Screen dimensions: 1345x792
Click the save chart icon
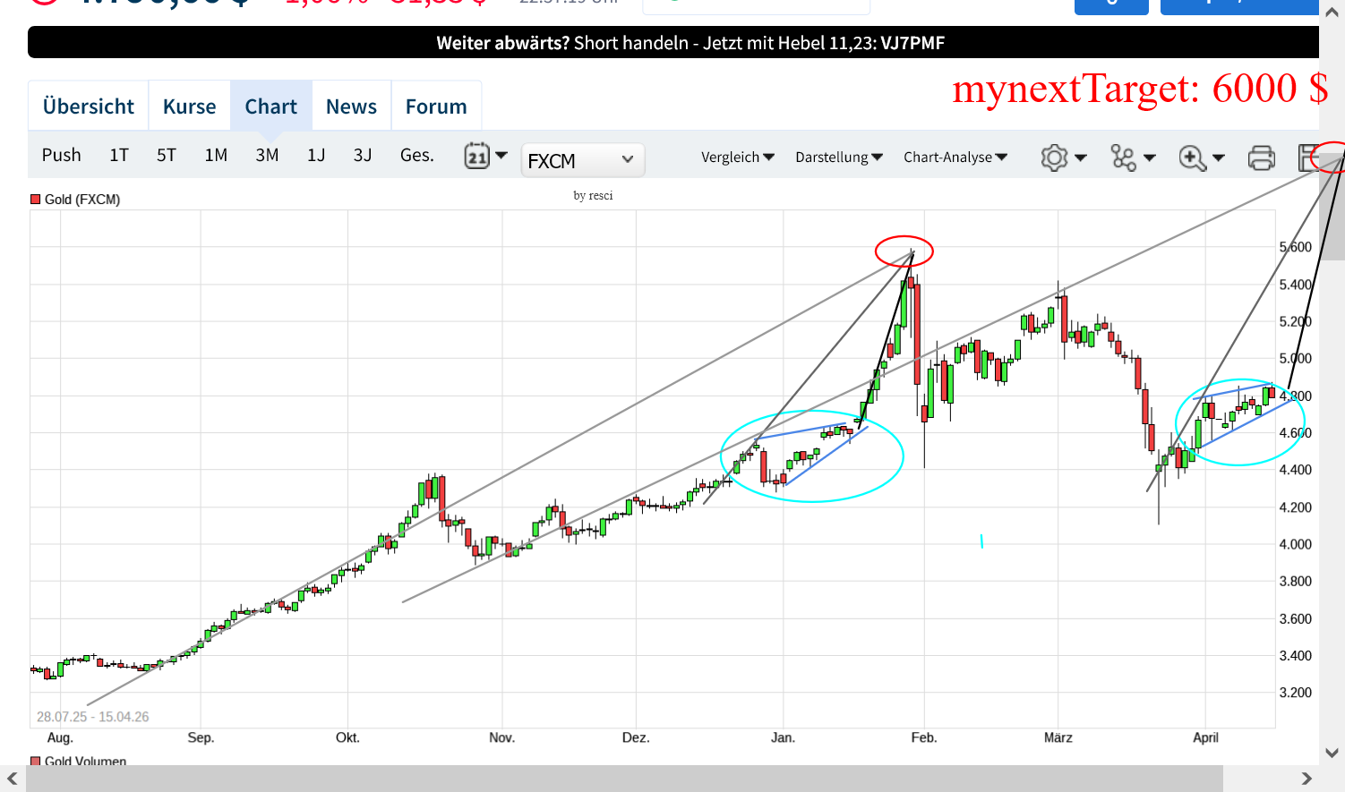1308,158
